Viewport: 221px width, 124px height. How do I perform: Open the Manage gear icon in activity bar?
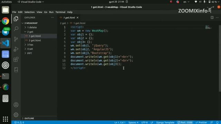(x=16, y=115)
